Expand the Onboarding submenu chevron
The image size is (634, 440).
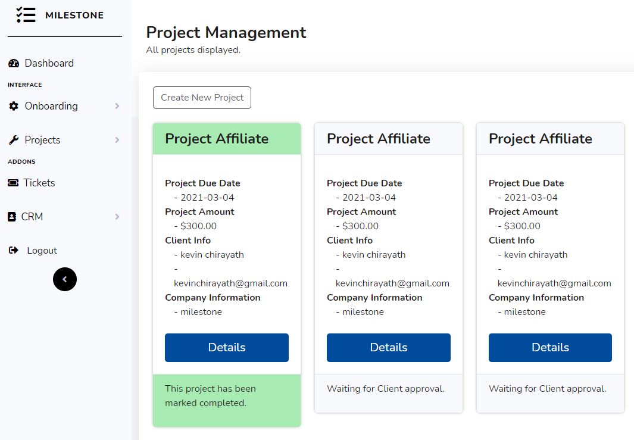tap(117, 106)
